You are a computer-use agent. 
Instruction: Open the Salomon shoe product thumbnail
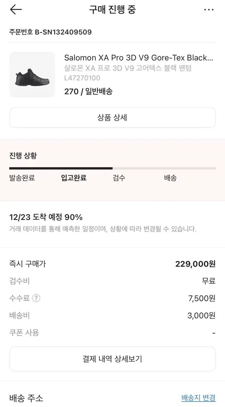coord(32,75)
